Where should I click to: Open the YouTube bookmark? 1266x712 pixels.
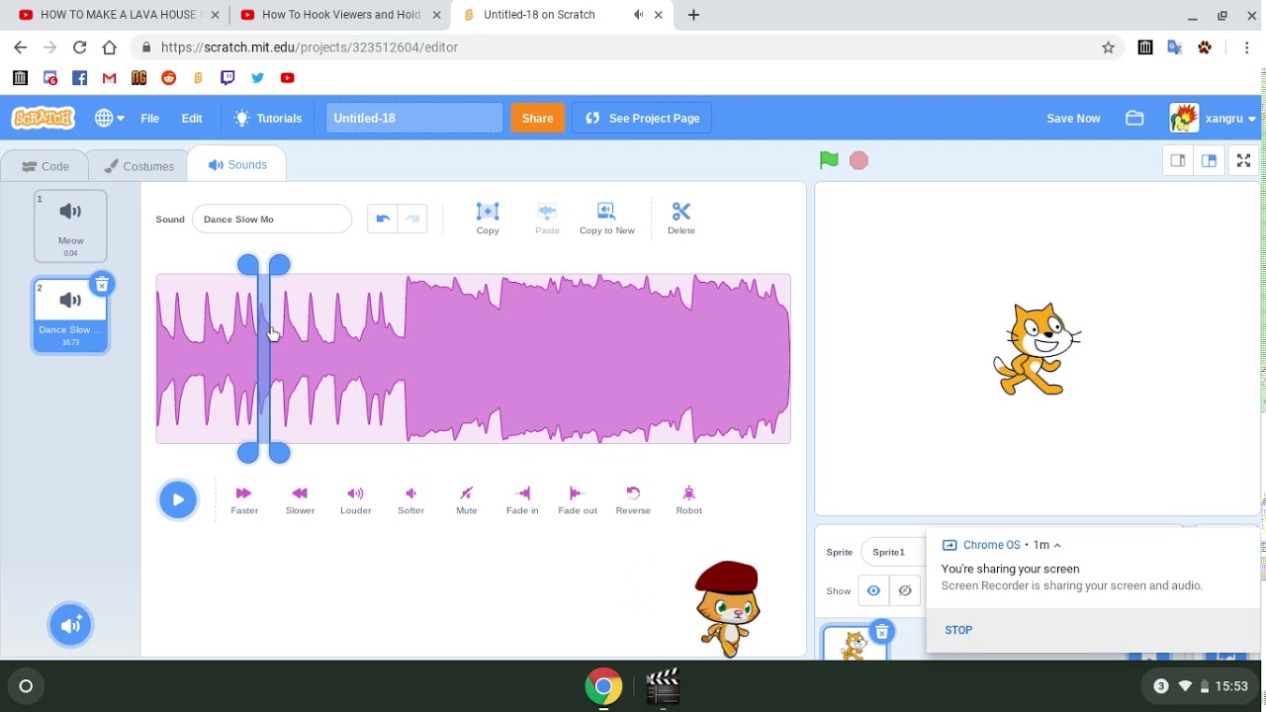(x=287, y=77)
